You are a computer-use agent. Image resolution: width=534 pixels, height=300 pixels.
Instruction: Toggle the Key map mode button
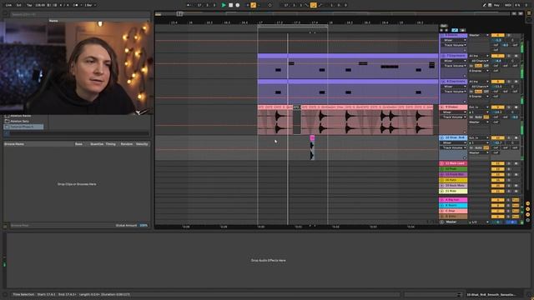tap(496, 5)
